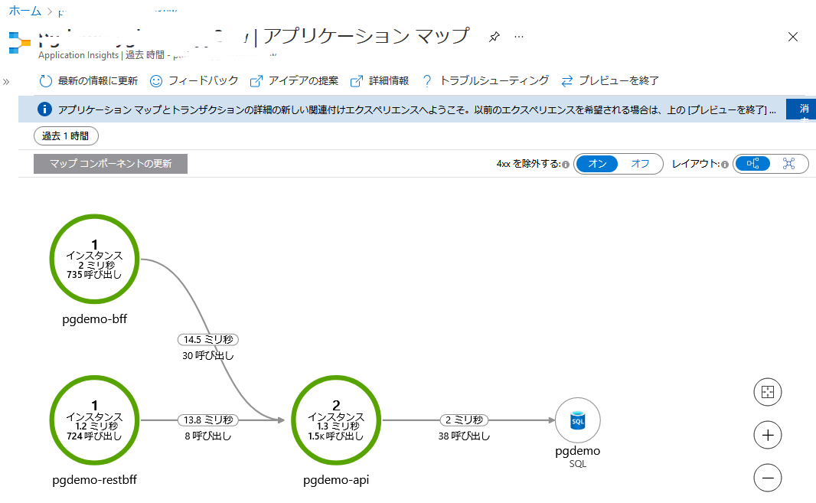Click info icon next to レイアウト
This screenshot has height=503, width=816.
tap(724, 165)
